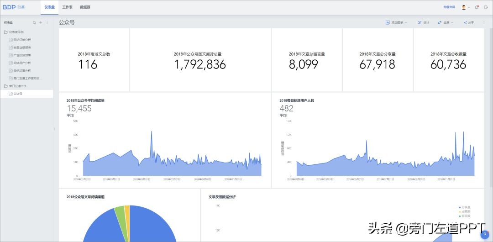Click average value 15,455

[x=79, y=109]
